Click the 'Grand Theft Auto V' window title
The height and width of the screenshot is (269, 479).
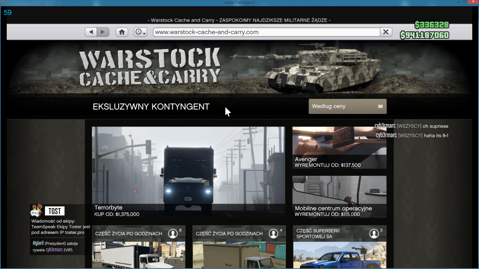pyautogui.click(x=239, y=3)
